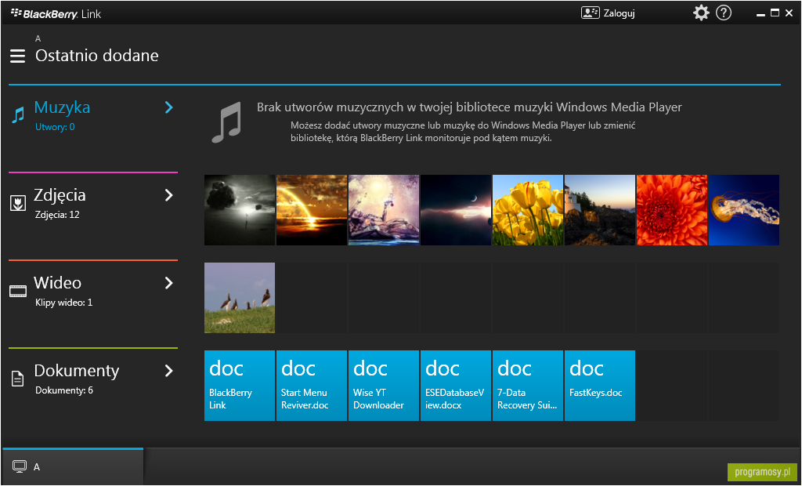Open the black and white tree photo

[240, 210]
